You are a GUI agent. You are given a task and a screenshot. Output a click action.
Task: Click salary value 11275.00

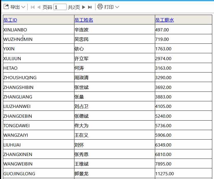pyautogui.click(x=165, y=174)
